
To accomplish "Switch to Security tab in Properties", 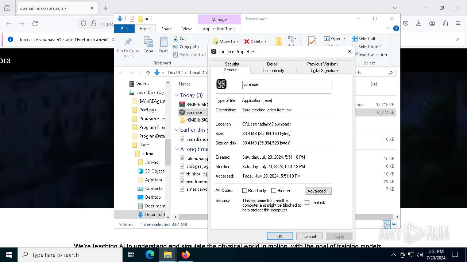I will click(x=232, y=64).
